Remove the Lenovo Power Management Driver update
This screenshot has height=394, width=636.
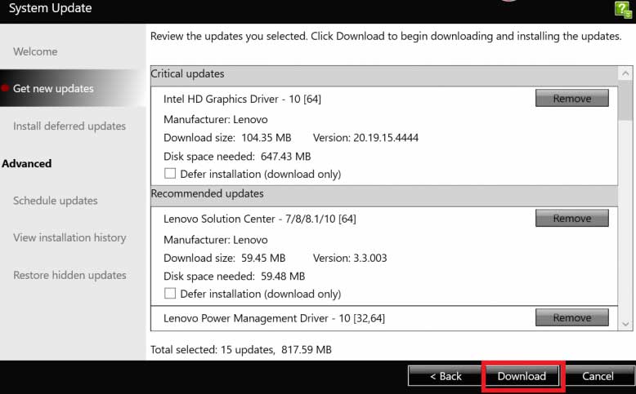[572, 317]
